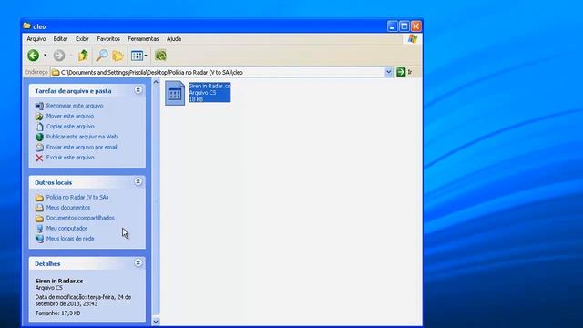583x328 pixels.
Task: Minimize the cleo window
Action: [392, 26]
